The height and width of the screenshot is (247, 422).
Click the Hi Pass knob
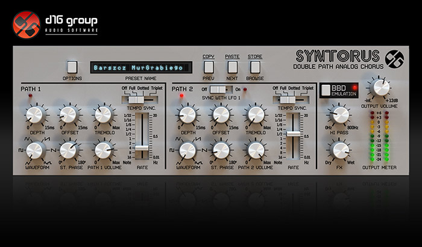click(341, 115)
